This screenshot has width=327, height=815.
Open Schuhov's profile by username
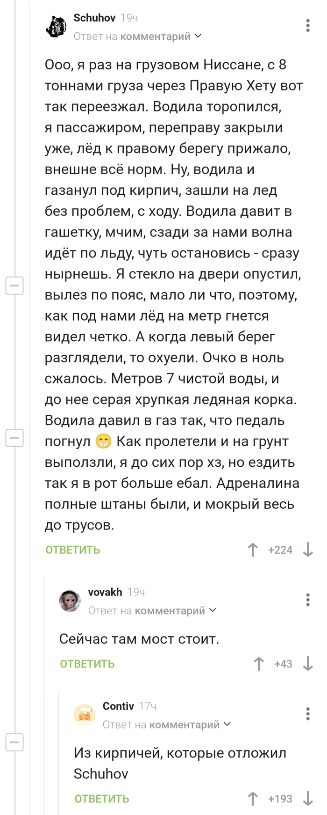coord(94,18)
